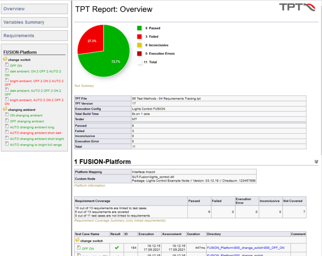The width and height of the screenshot is (322, 256).
Task: Click the folder icon in the test case table
Action: 77,240
